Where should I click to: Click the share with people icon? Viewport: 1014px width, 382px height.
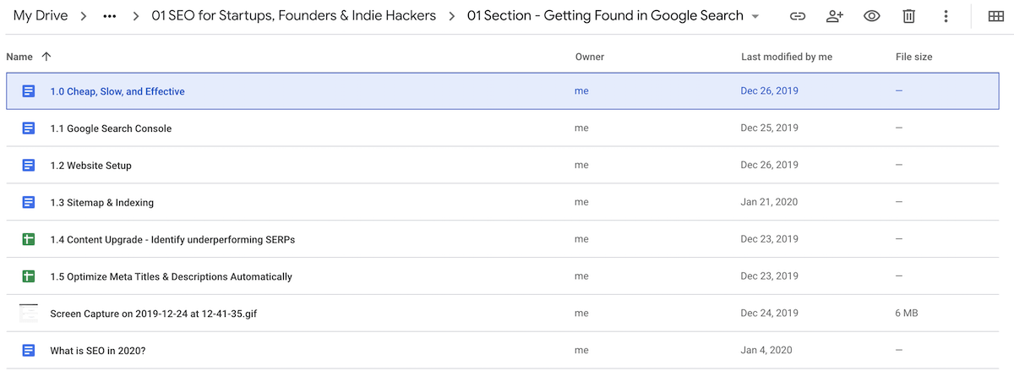pos(835,16)
